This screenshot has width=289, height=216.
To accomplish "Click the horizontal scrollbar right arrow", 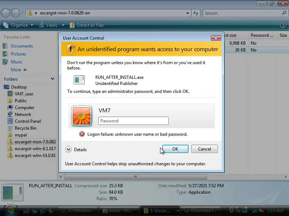I will pyautogui.click(x=286, y=177).
